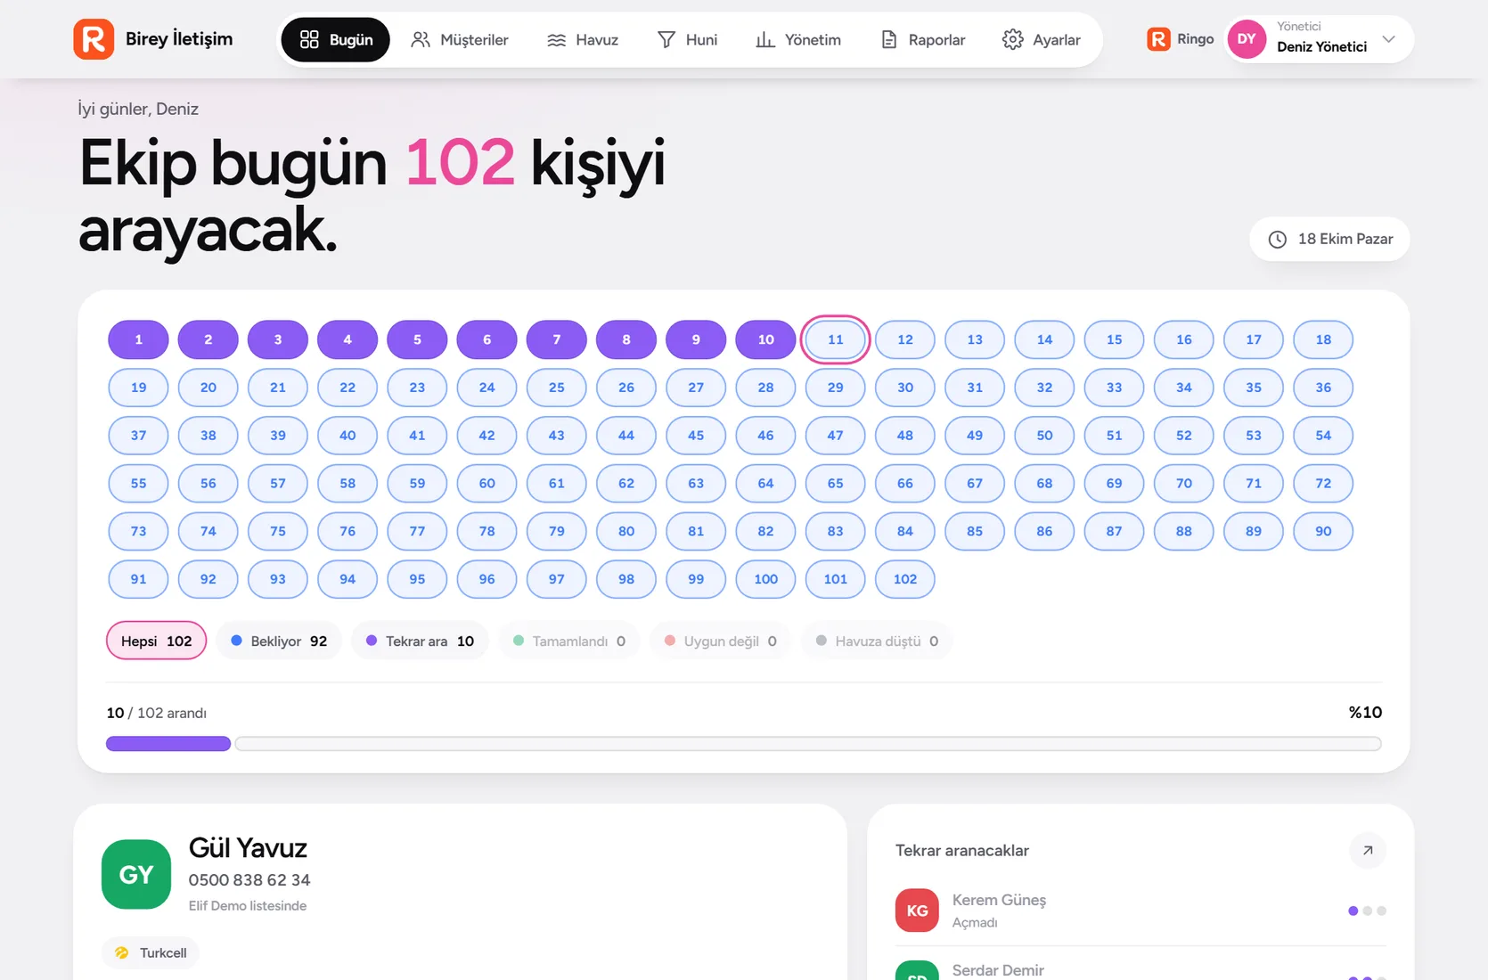Click the GY avatar of Gül Yavuz
This screenshot has height=980, width=1488.
(136, 874)
